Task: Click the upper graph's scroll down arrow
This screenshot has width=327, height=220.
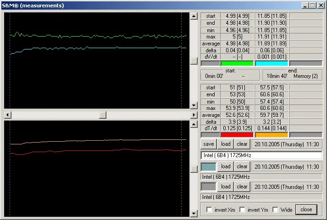Action: 194,105
